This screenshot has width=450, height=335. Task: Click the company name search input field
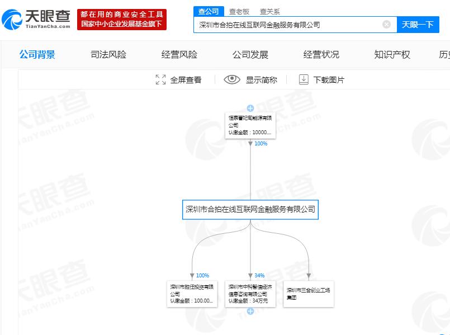click(291, 25)
